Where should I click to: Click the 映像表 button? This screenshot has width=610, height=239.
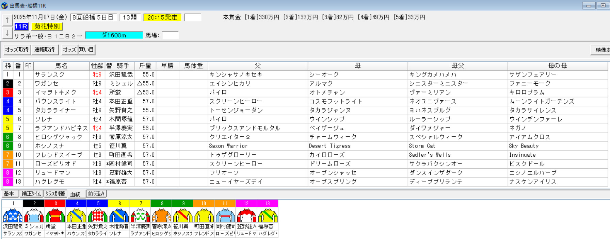(601, 50)
